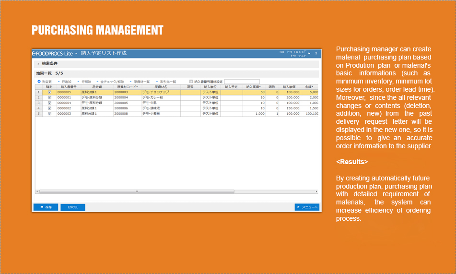Toggle 確定 checkbox in row 1
The width and height of the screenshot is (456, 274).
pos(49,92)
